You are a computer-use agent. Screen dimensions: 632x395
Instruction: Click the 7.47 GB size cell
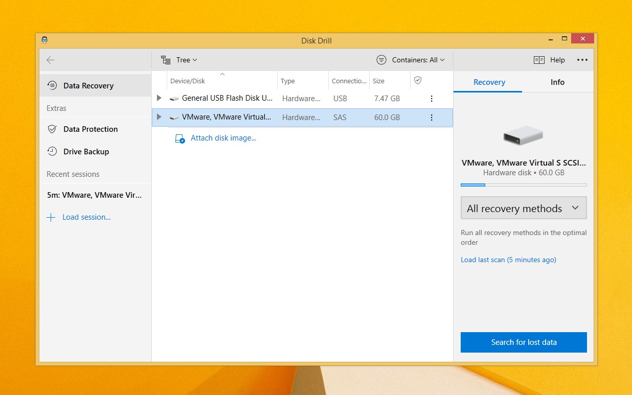point(387,99)
